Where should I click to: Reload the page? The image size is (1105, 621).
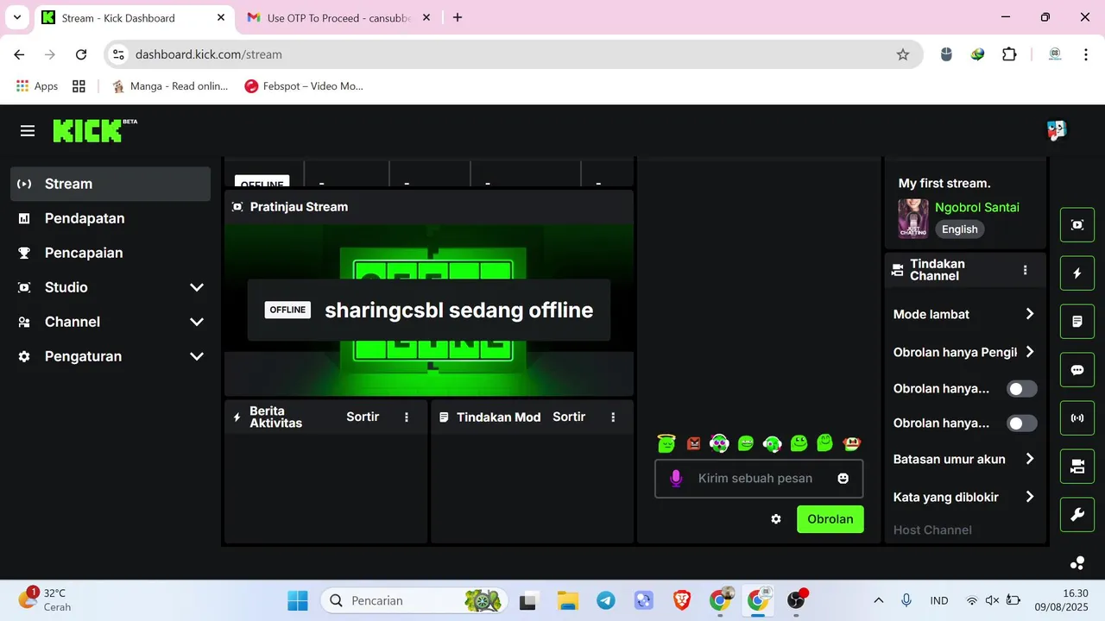tap(81, 54)
